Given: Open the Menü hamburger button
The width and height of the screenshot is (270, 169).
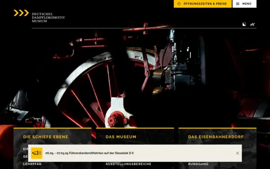Looking at the screenshot, I should [244, 4].
